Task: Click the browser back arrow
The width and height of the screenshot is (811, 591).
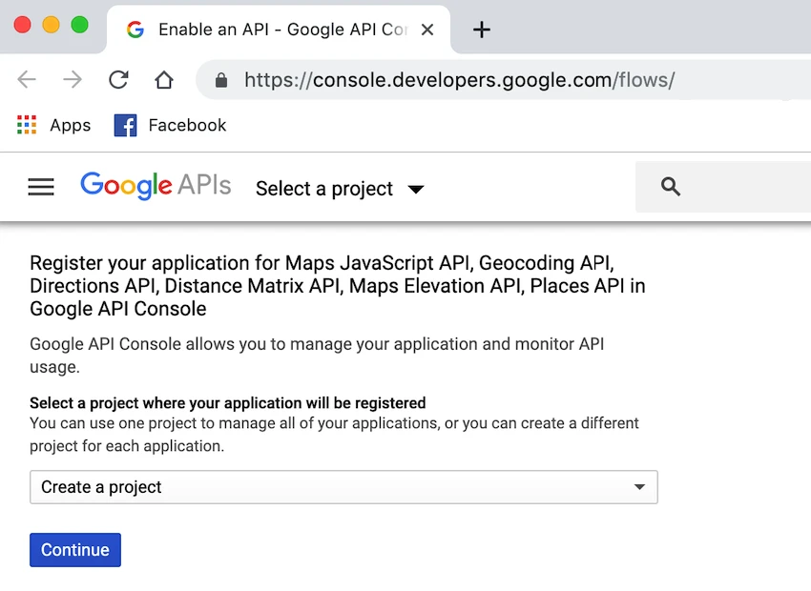Action: [x=27, y=79]
